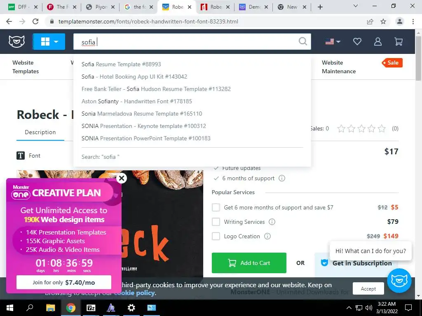Click Search: "sofia" at bottom of suggestions
422x316 pixels.
[101, 157]
